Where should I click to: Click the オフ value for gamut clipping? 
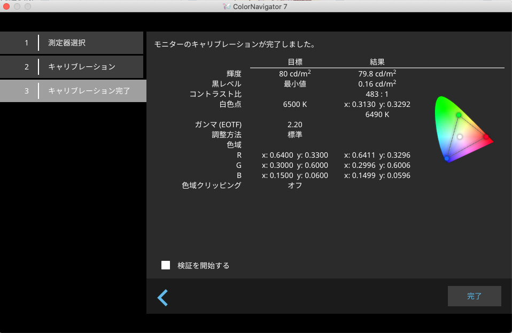click(x=295, y=185)
